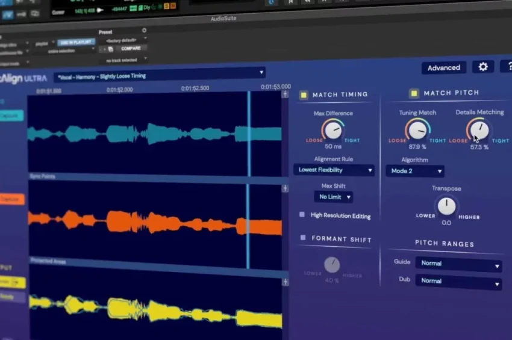
Task: Open the settings gear icon
Action: pos(482,67)
